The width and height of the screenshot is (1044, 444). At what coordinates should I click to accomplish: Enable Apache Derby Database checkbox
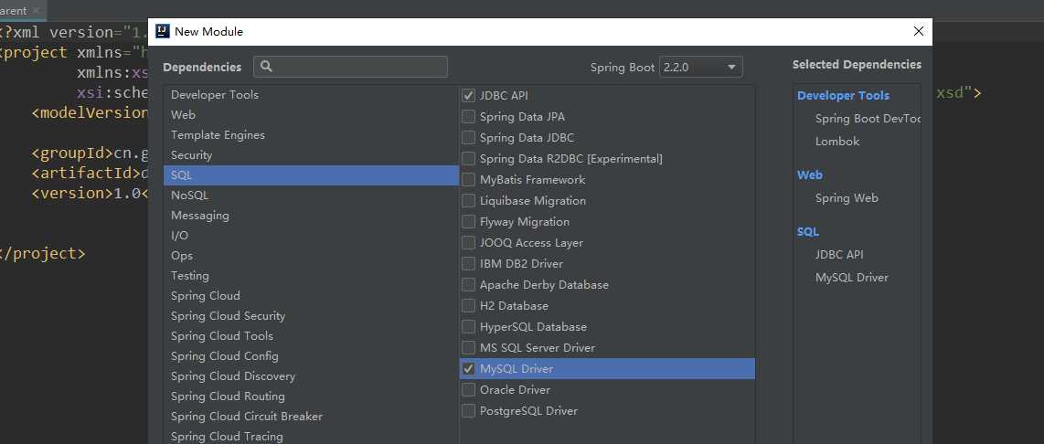click(x=469, y=285)
